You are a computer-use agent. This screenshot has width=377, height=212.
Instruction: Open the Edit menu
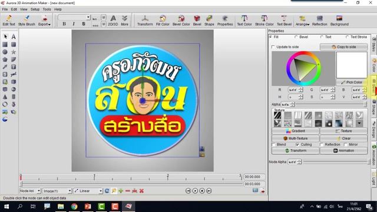(14, 9)
